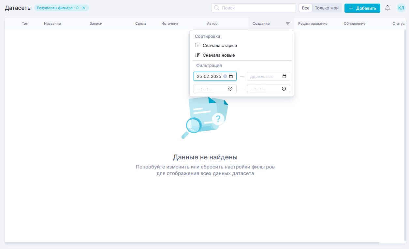Click the Источник column header

tap(170, 23)
